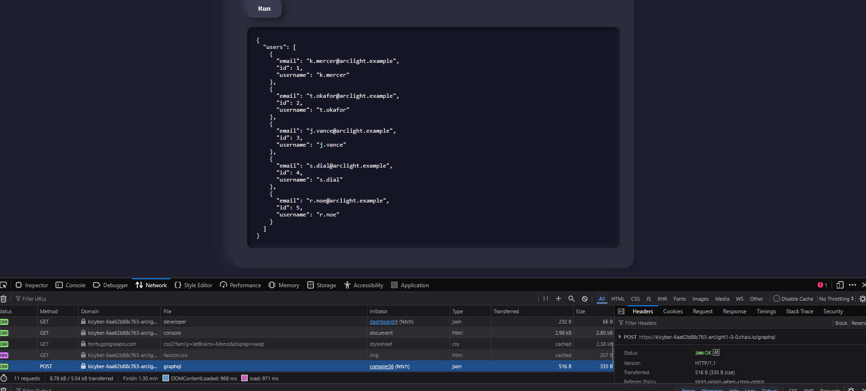Filter requests by XHR type
The width and height of the screenshot is (866, 391).
(x=662, y=299)
